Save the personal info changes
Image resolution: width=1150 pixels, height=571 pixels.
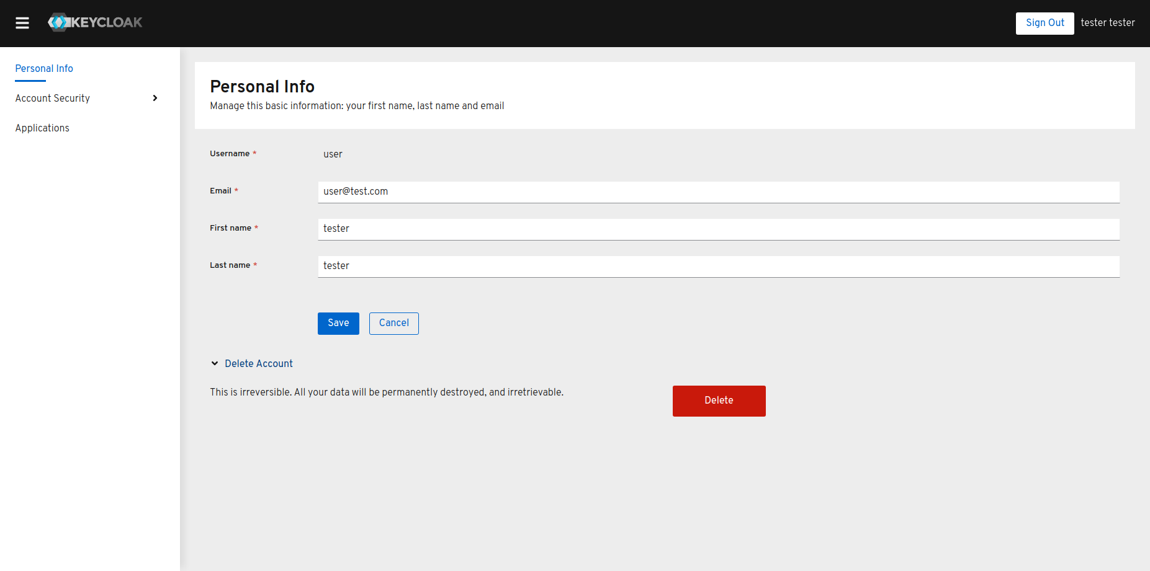[x=338, y=323]
